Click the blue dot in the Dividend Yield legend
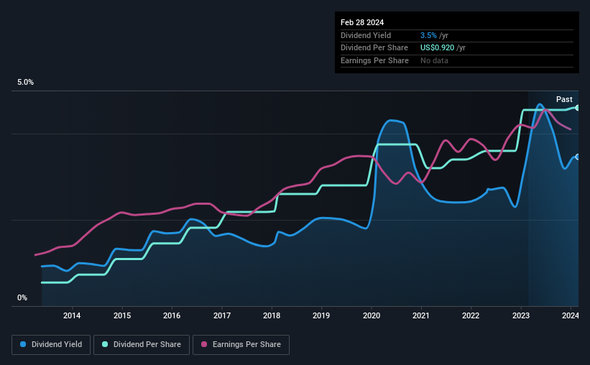Screen dimensions: 590x365 point(24,345)
